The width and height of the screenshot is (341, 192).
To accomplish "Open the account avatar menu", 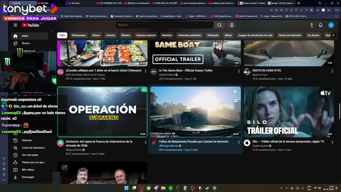I will point(331,25).
